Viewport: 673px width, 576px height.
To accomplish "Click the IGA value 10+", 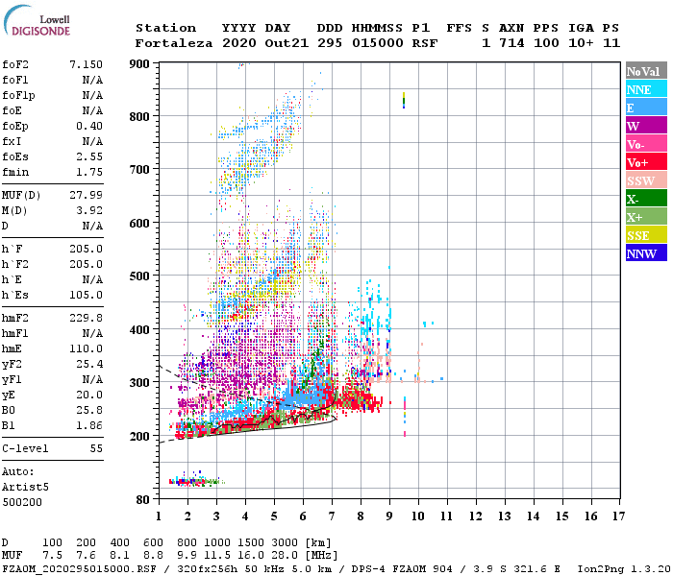I will point(581,43).
